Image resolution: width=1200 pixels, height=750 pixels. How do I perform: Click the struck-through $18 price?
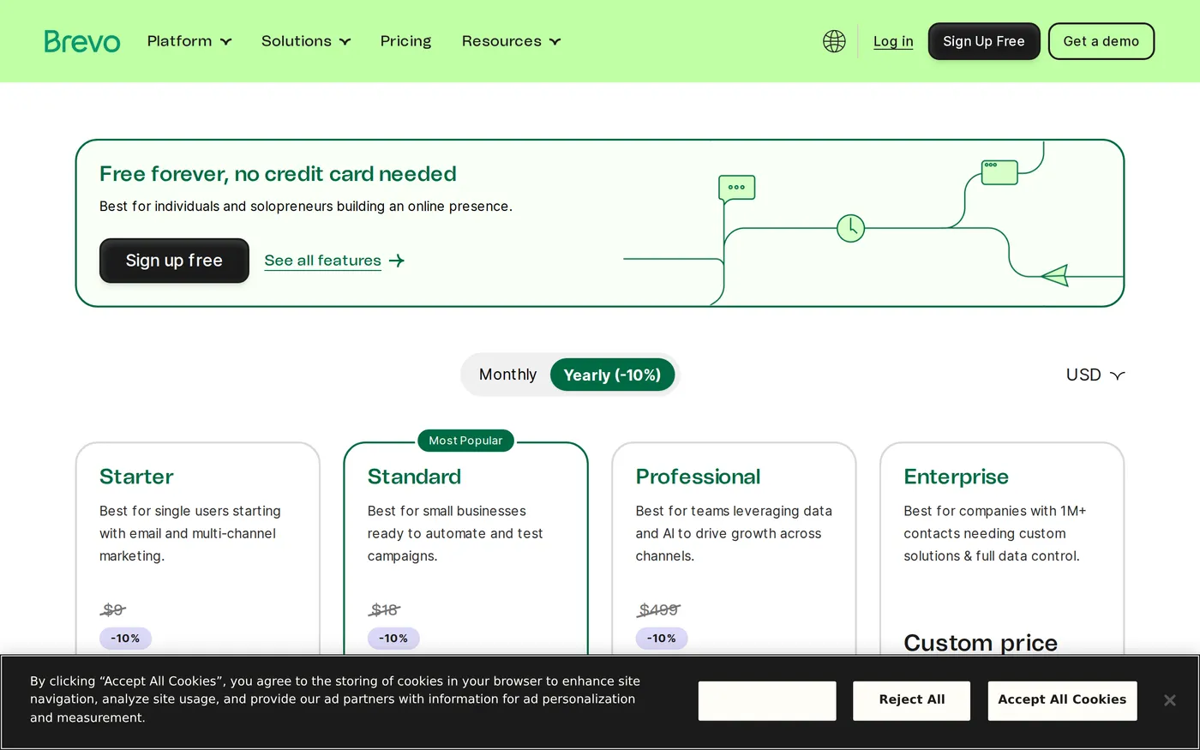click(384, 609)
